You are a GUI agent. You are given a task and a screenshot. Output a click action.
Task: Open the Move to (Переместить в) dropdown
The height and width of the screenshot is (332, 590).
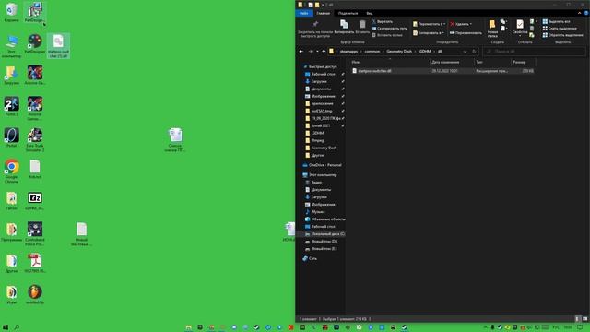pyautogui.click(x=429, y=24)
